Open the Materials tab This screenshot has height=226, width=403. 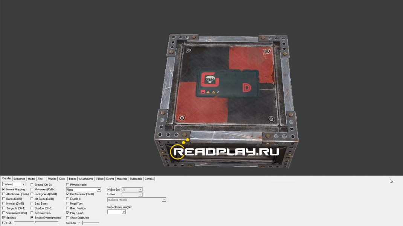click(x=122, y=179)
